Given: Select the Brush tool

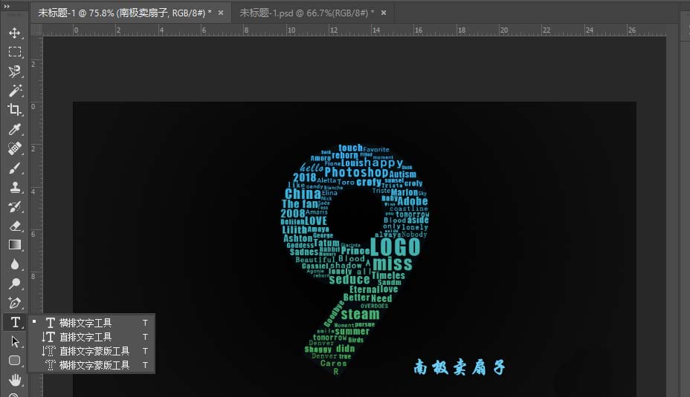Looking at the screenshot, I should [x=15, y=168].
